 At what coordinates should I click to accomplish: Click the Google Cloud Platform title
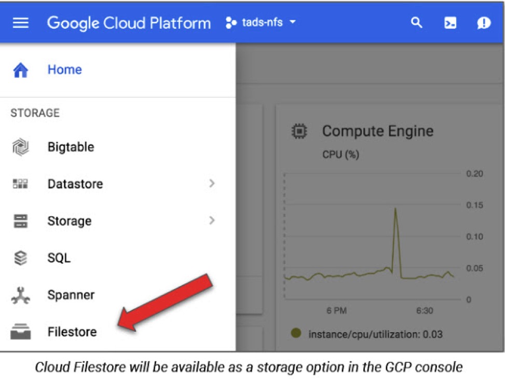(x=129, y=23)
